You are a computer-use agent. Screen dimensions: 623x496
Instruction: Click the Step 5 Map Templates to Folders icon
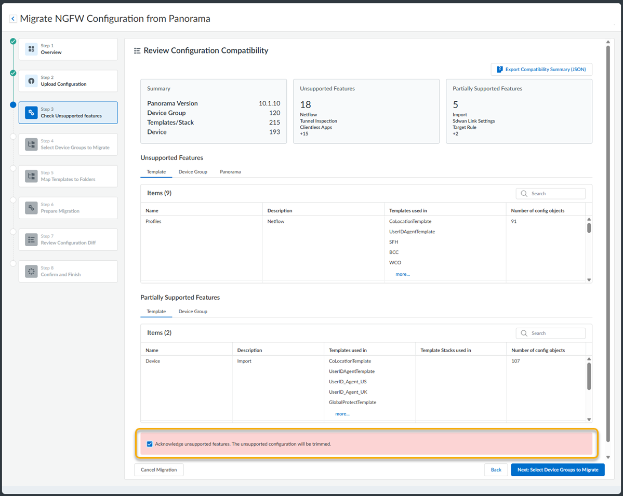pyautogui.click(x=31, y=176)
